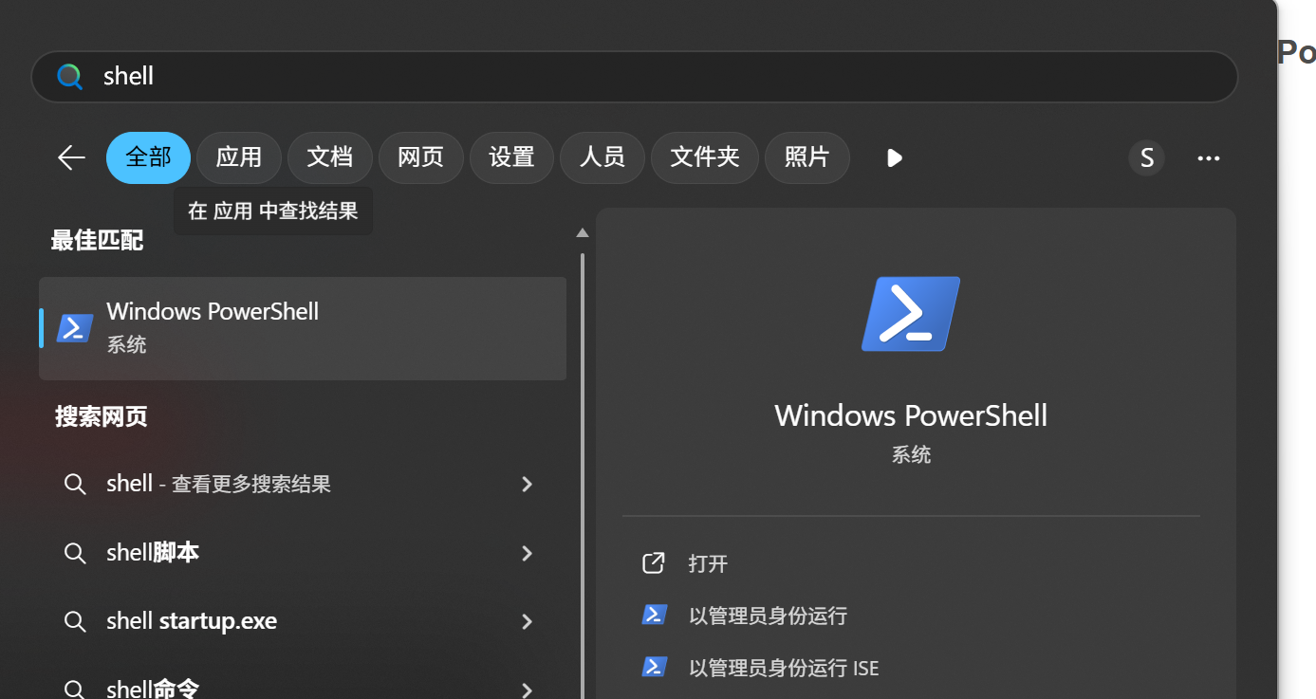
Task: Expand the shell脚本 result chevron
Action: click(528, 553)
